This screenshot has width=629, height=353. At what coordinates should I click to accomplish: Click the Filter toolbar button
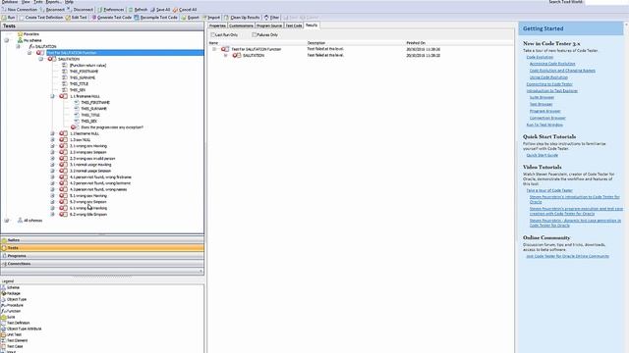click(271, 18)
